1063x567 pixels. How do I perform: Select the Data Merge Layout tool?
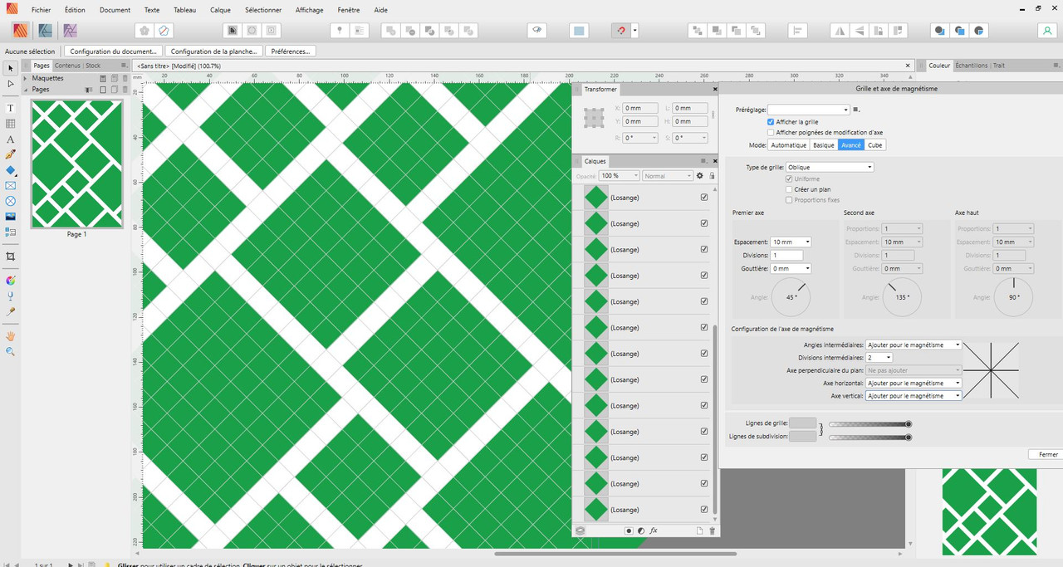[x=11, y=232]
